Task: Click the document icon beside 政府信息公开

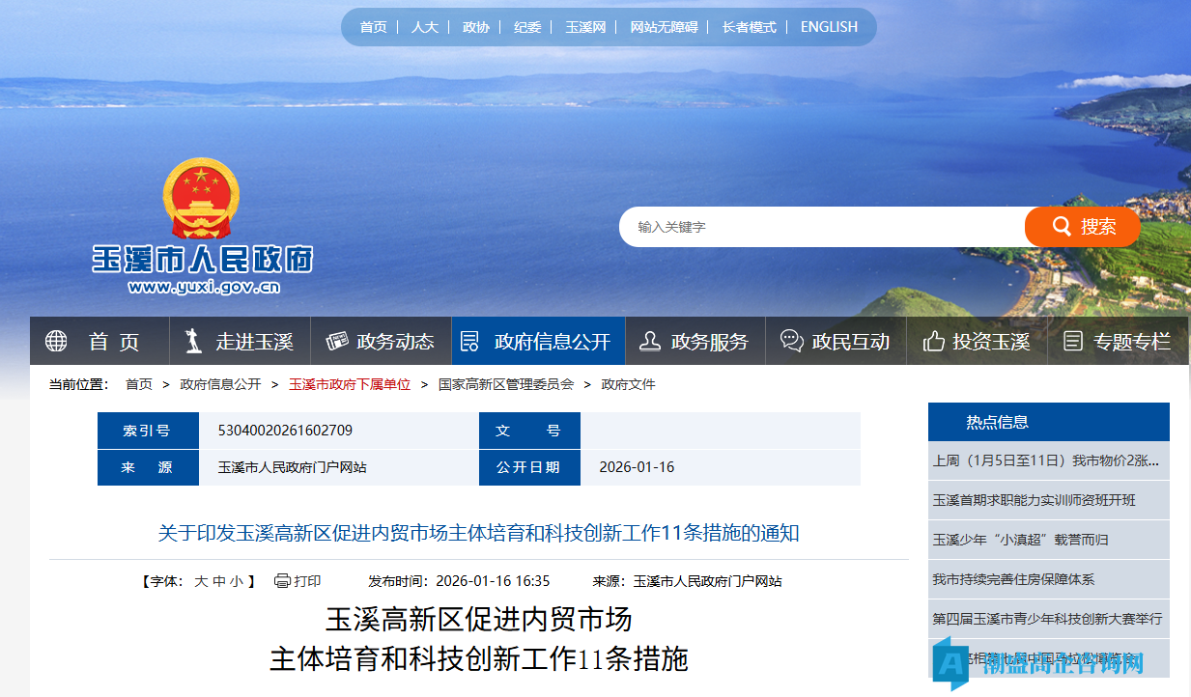Action: 470,339
